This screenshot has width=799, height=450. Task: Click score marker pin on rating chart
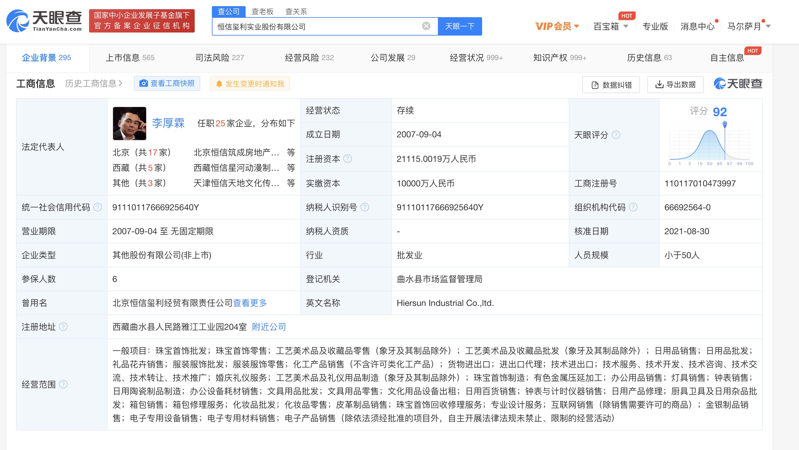725,124
